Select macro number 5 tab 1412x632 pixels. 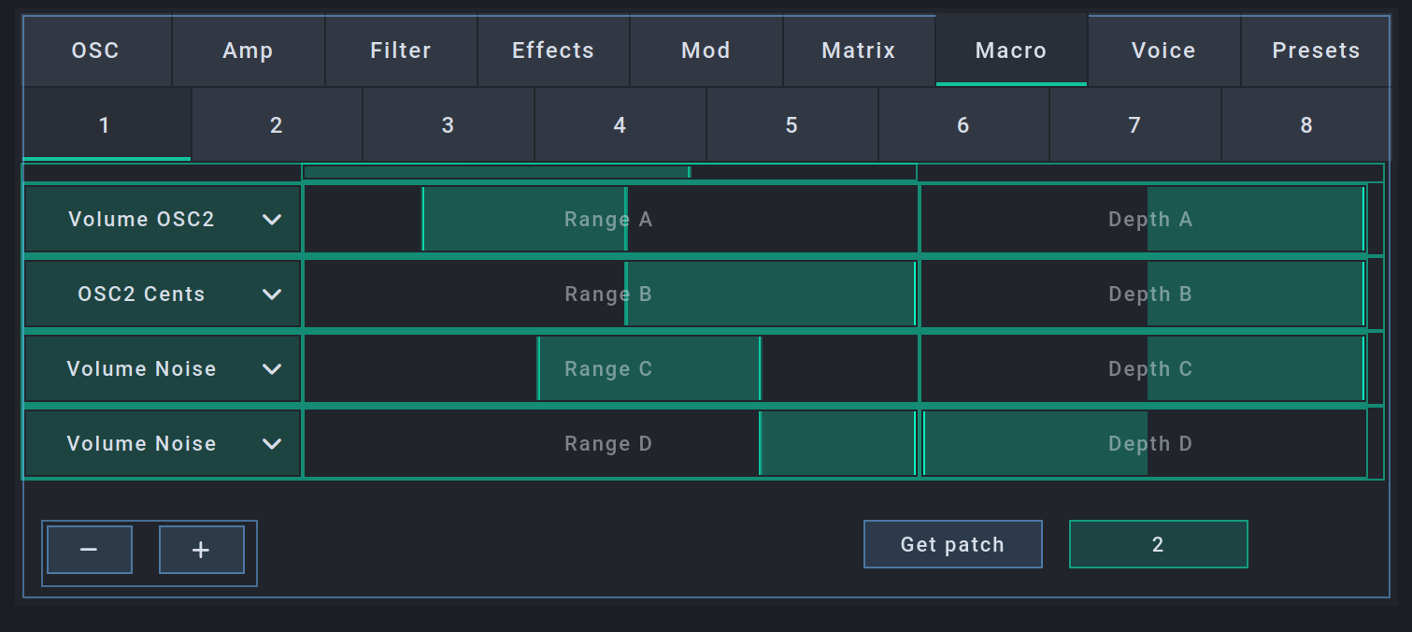pos(792,125)
